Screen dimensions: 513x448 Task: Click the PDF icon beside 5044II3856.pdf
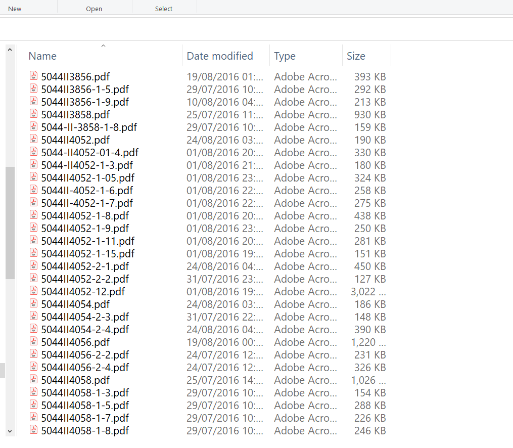[34, 76]
